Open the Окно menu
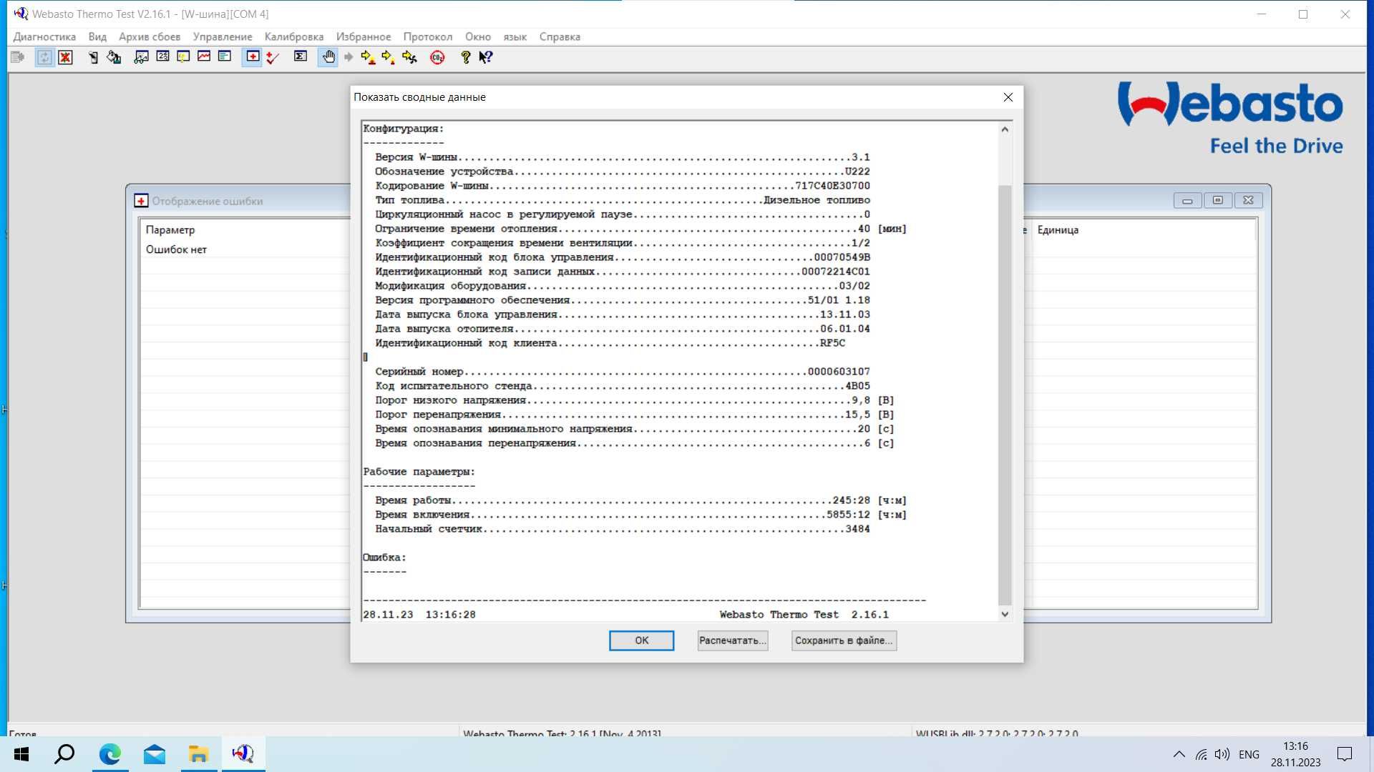This screenshot has width=1374, height=772. [x=478, y=36]
